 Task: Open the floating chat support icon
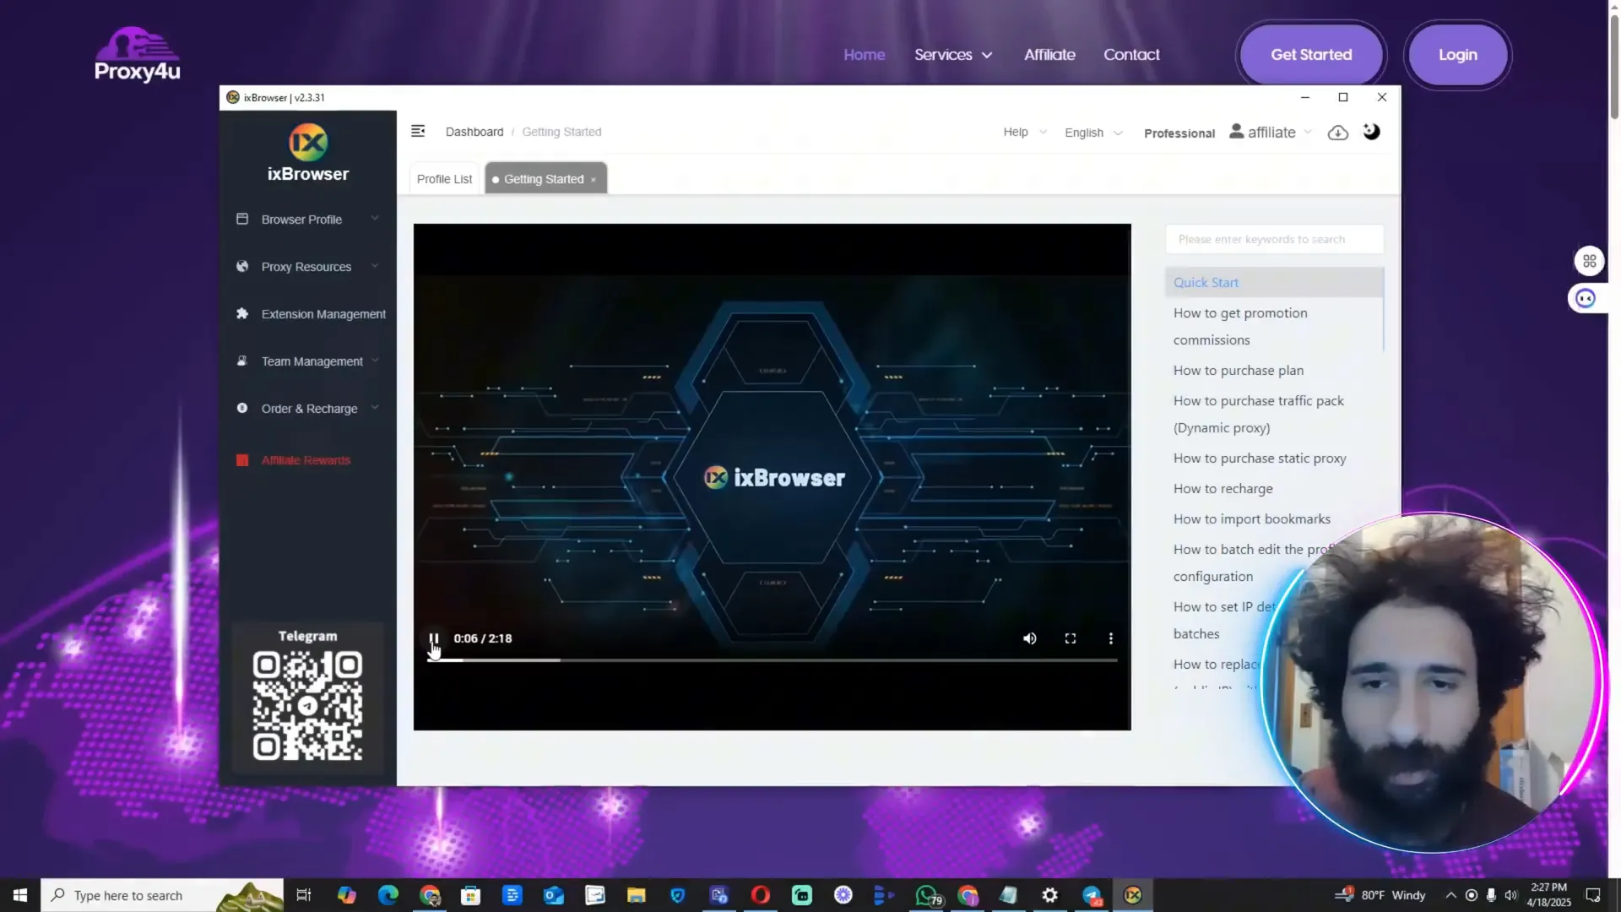[x=1586, y=298]
